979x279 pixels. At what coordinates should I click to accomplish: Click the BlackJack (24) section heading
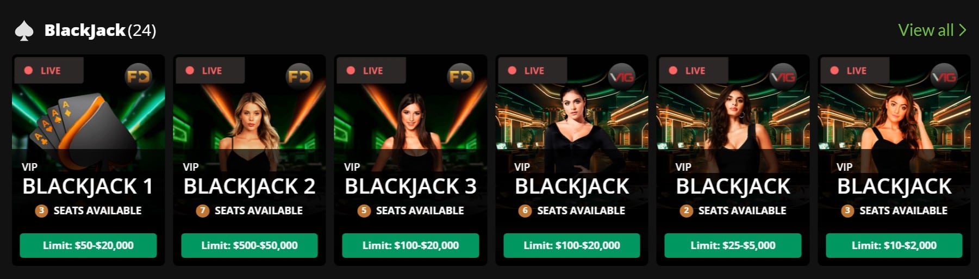click(x=100, y=30)
